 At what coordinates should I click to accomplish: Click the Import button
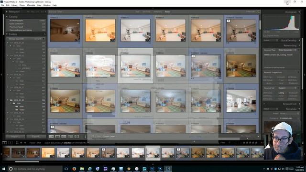coord(15,137)
